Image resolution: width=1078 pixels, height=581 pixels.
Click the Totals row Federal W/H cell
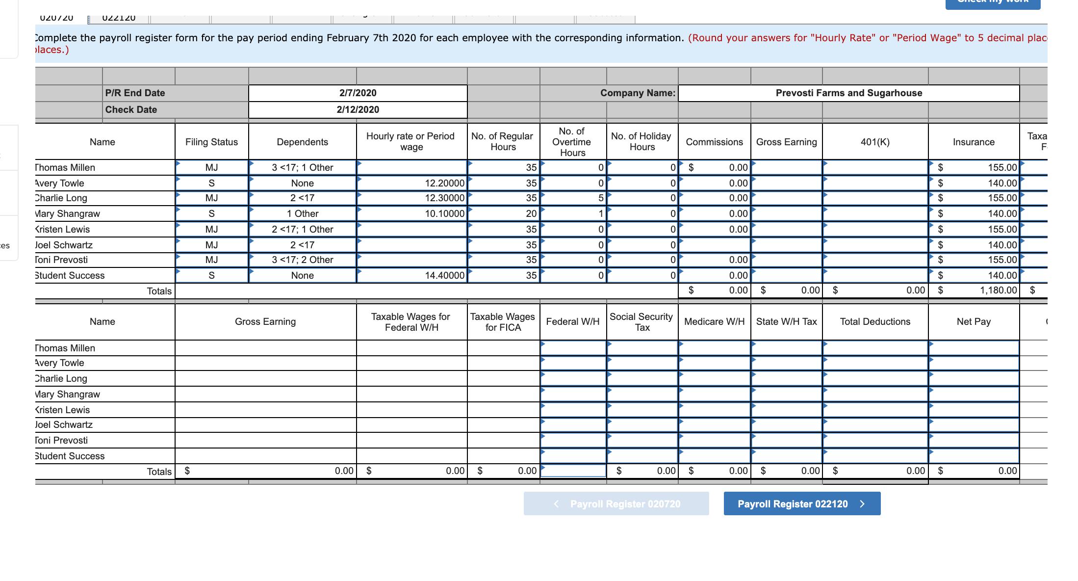pos(572,470)
